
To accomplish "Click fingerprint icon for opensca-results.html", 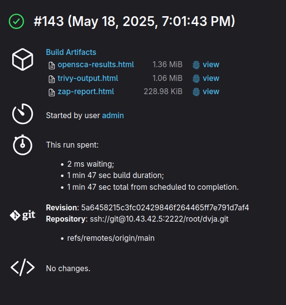I will 196,65.
